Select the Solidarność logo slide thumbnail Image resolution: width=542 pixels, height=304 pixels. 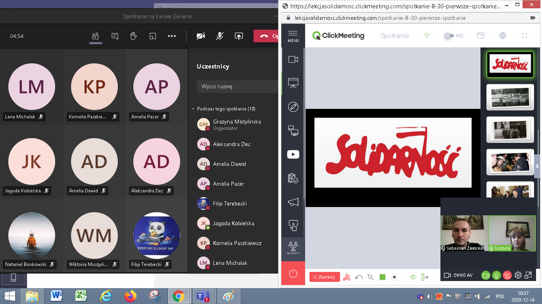[x=510, y=65]
